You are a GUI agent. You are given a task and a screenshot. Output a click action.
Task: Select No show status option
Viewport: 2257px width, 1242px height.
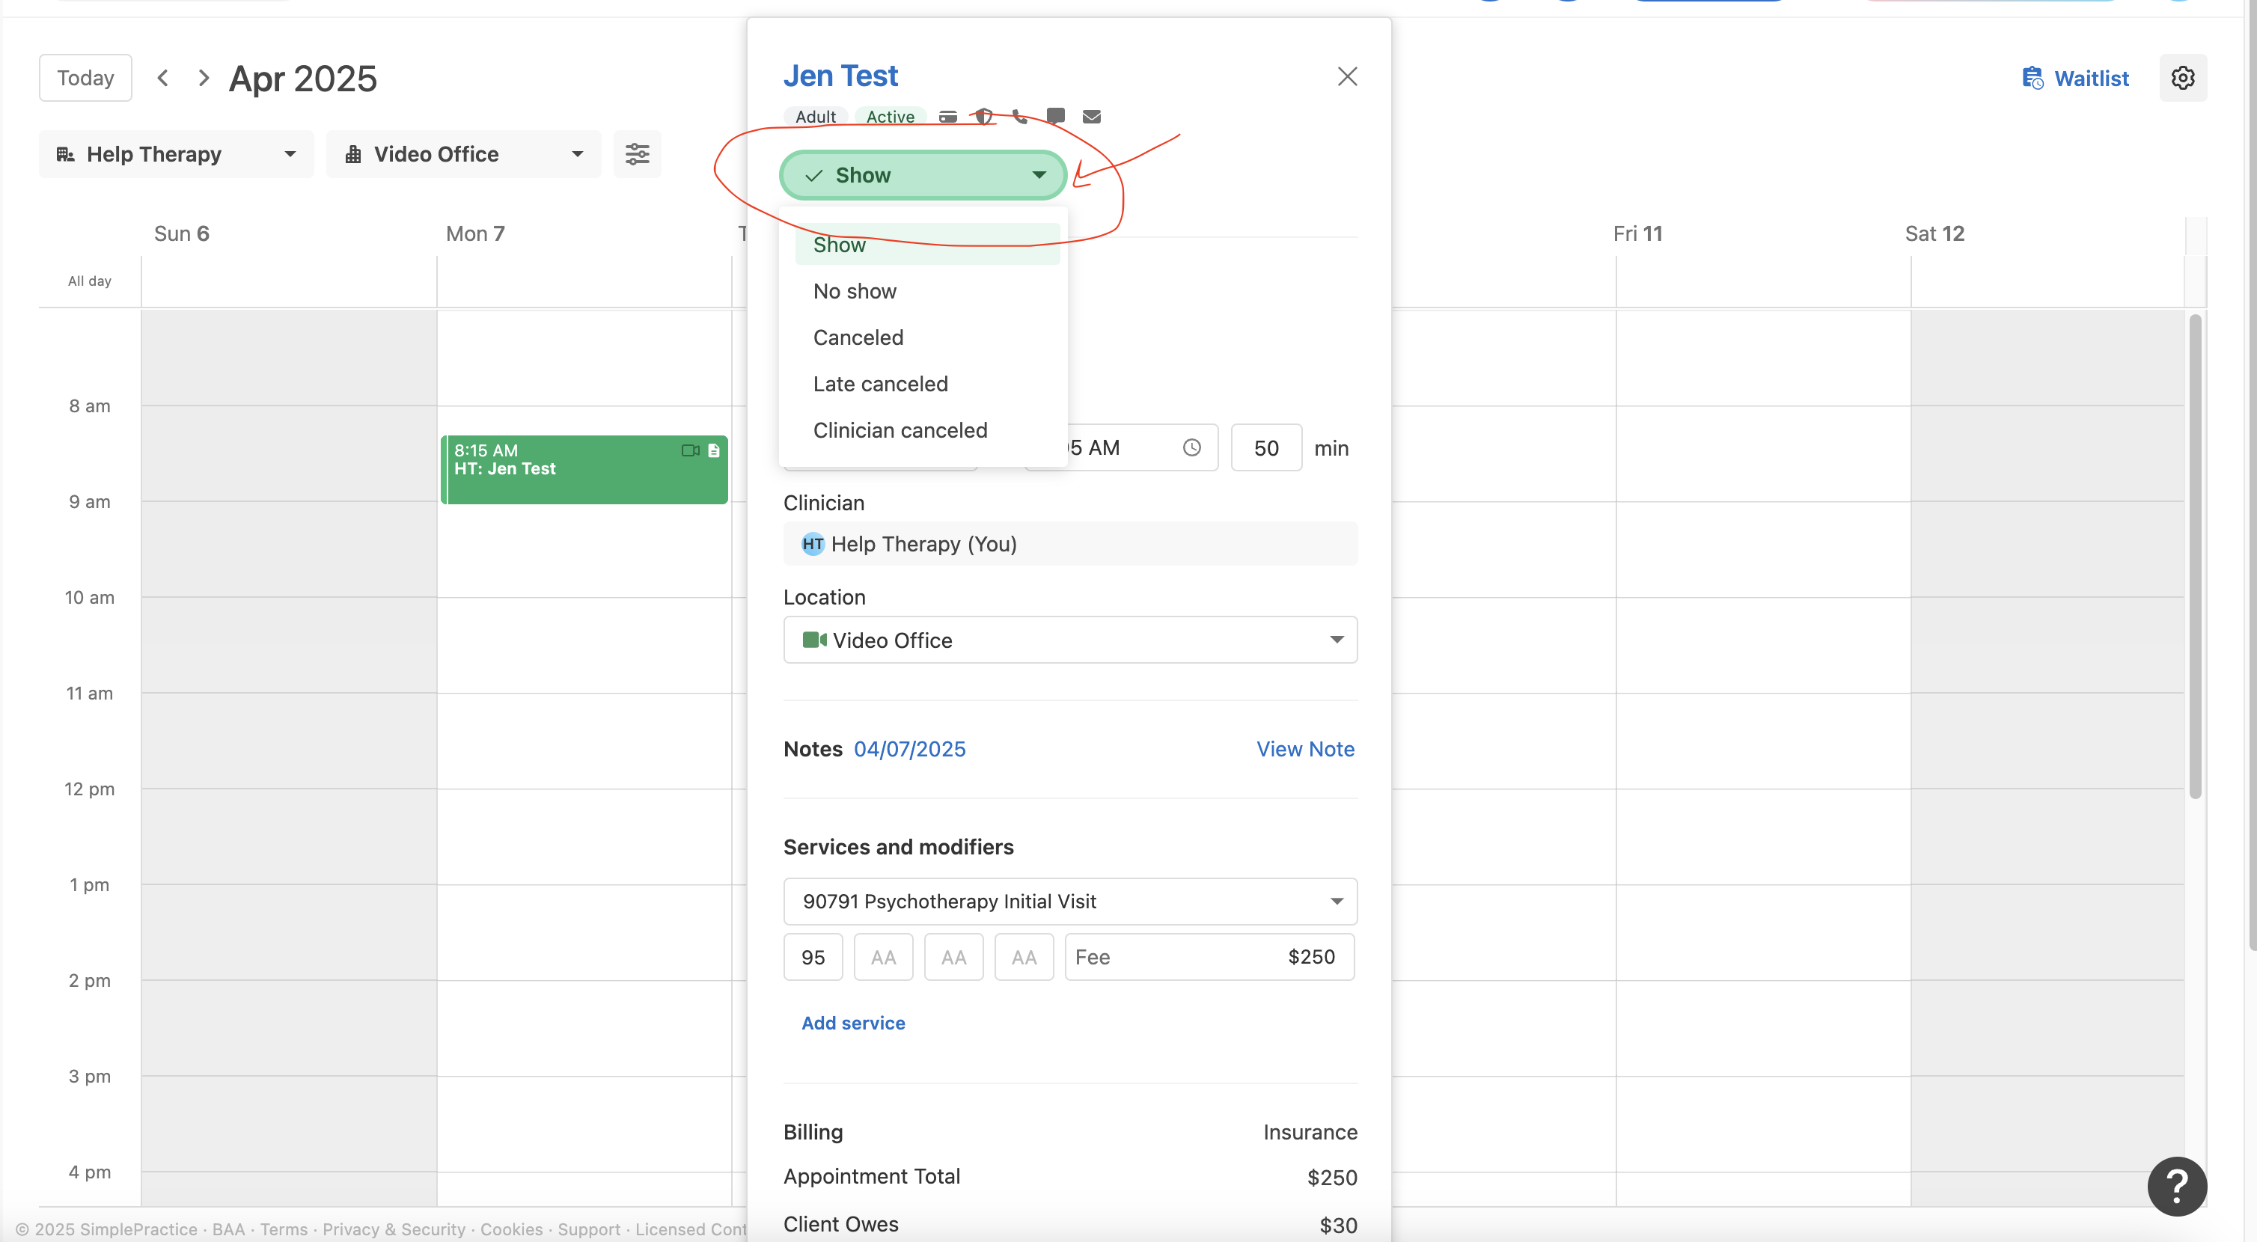tap(855, 291)
